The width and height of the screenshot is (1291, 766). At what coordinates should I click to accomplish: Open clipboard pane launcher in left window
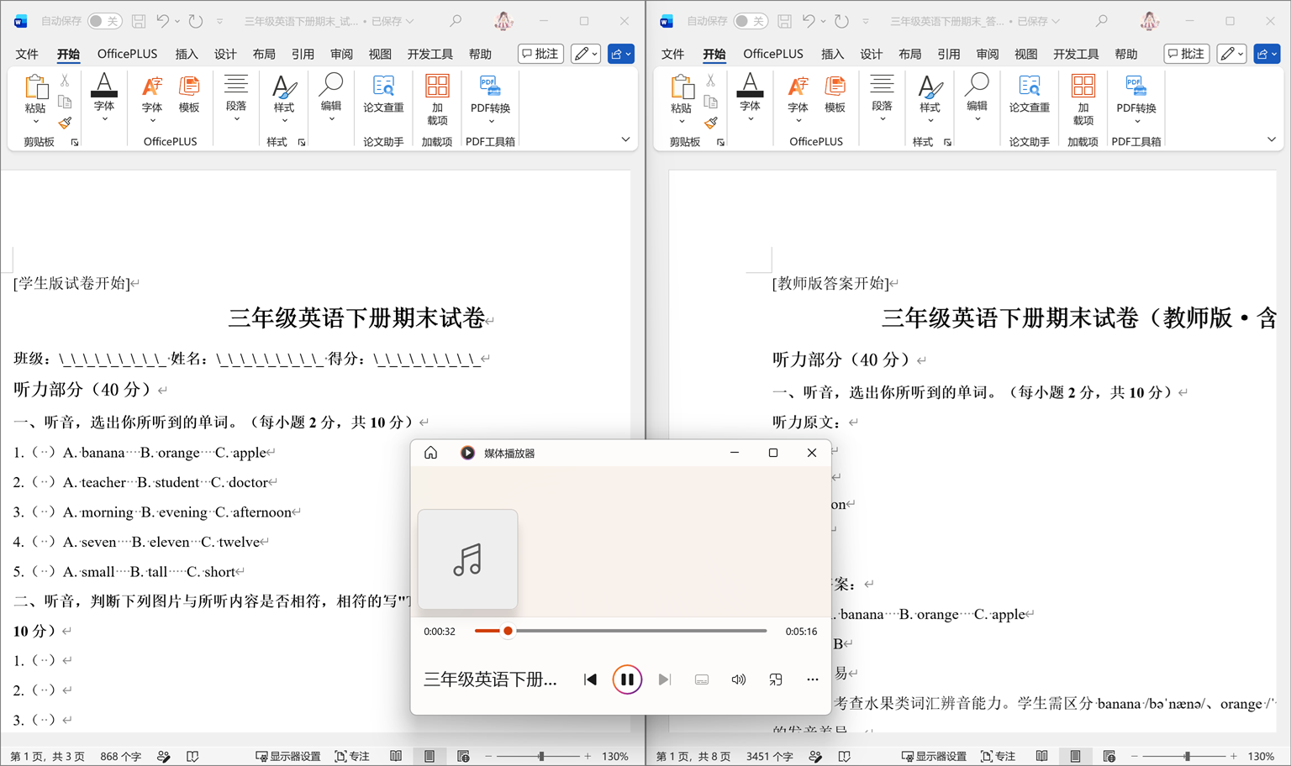coord(75,142)
